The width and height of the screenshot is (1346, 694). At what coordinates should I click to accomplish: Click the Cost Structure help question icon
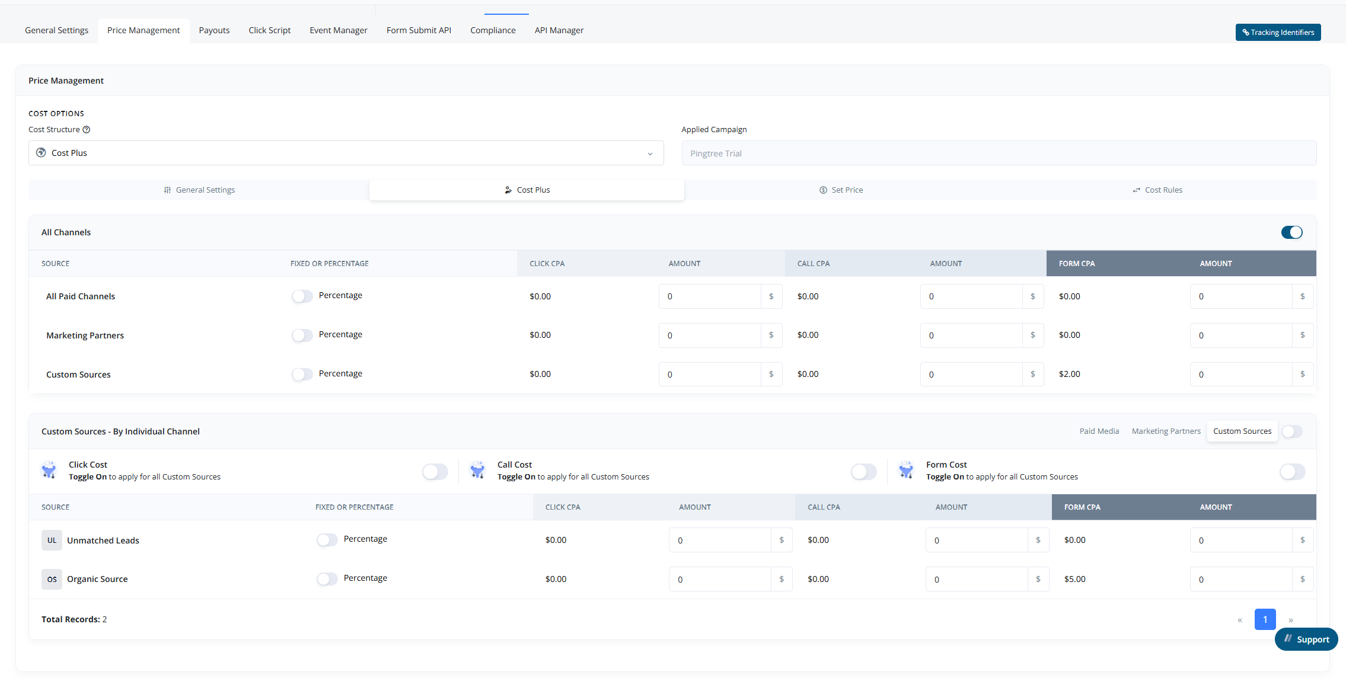[x=87, y=130]
